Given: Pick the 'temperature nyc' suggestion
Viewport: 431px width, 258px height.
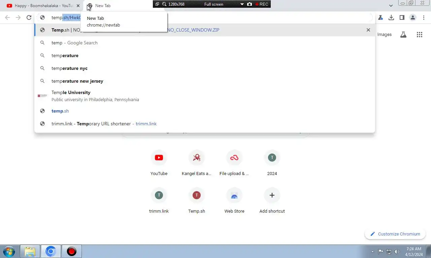Looking at the screenshot, I should [205, 68].
